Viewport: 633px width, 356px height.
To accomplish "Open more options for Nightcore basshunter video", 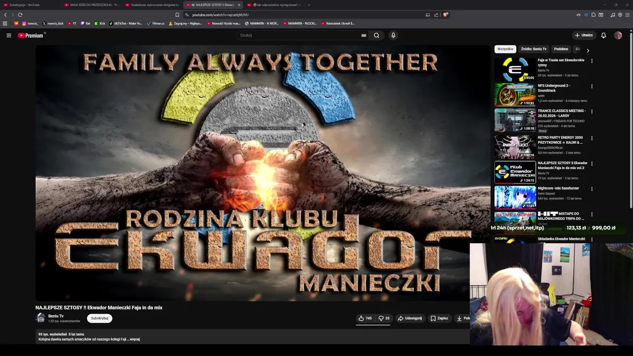I will [x=591, y=189].
